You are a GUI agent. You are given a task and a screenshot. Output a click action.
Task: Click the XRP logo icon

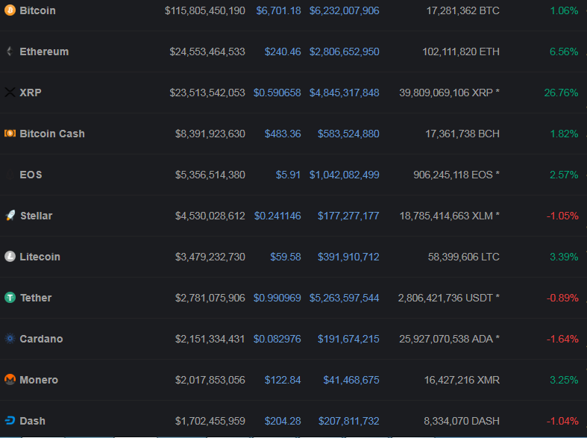click(10, 93)
